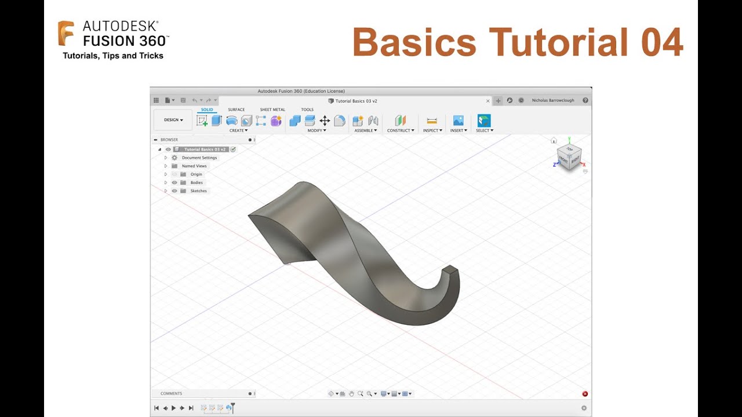The image size is (742, 417).
Task: Click the Measure tool icon
Action: [x=432, y=120]
